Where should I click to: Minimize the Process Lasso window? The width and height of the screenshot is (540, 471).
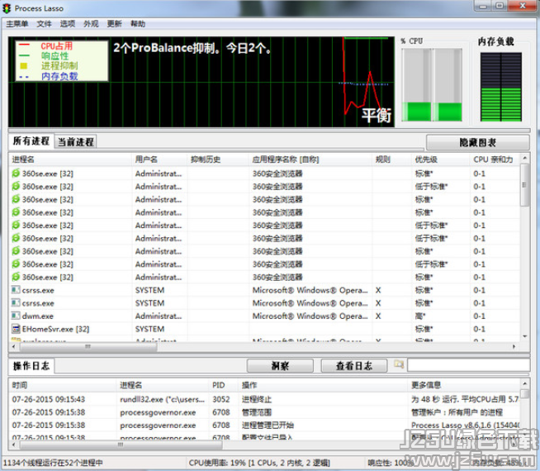point(483,6)
